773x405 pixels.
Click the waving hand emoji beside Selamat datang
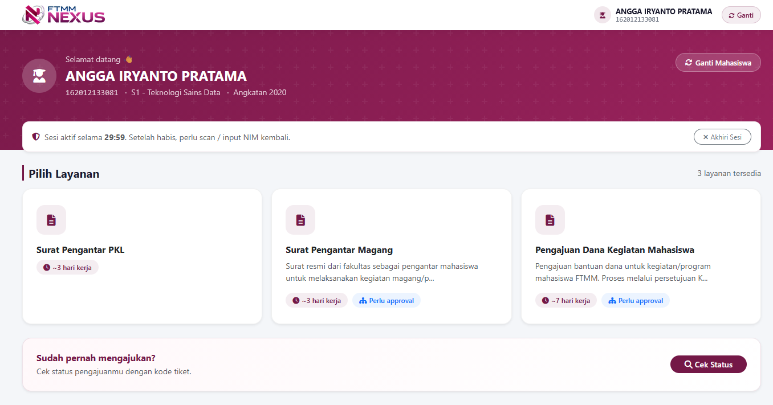click(128, 59)
